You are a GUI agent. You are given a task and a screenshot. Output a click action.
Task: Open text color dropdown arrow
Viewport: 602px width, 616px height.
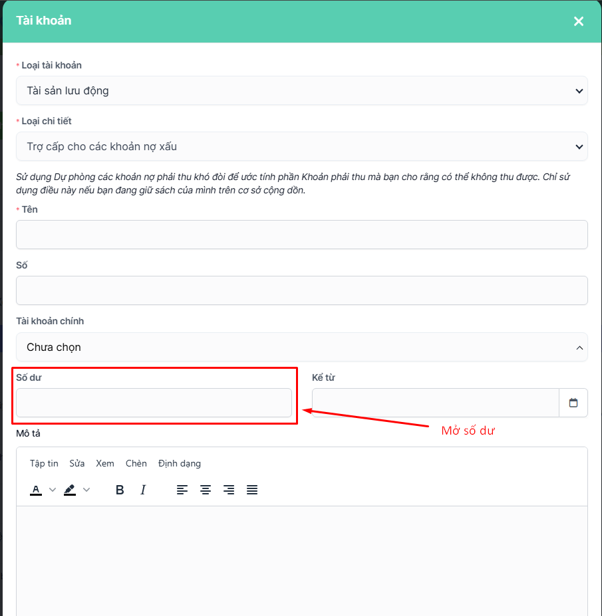(x=53, y=490)
